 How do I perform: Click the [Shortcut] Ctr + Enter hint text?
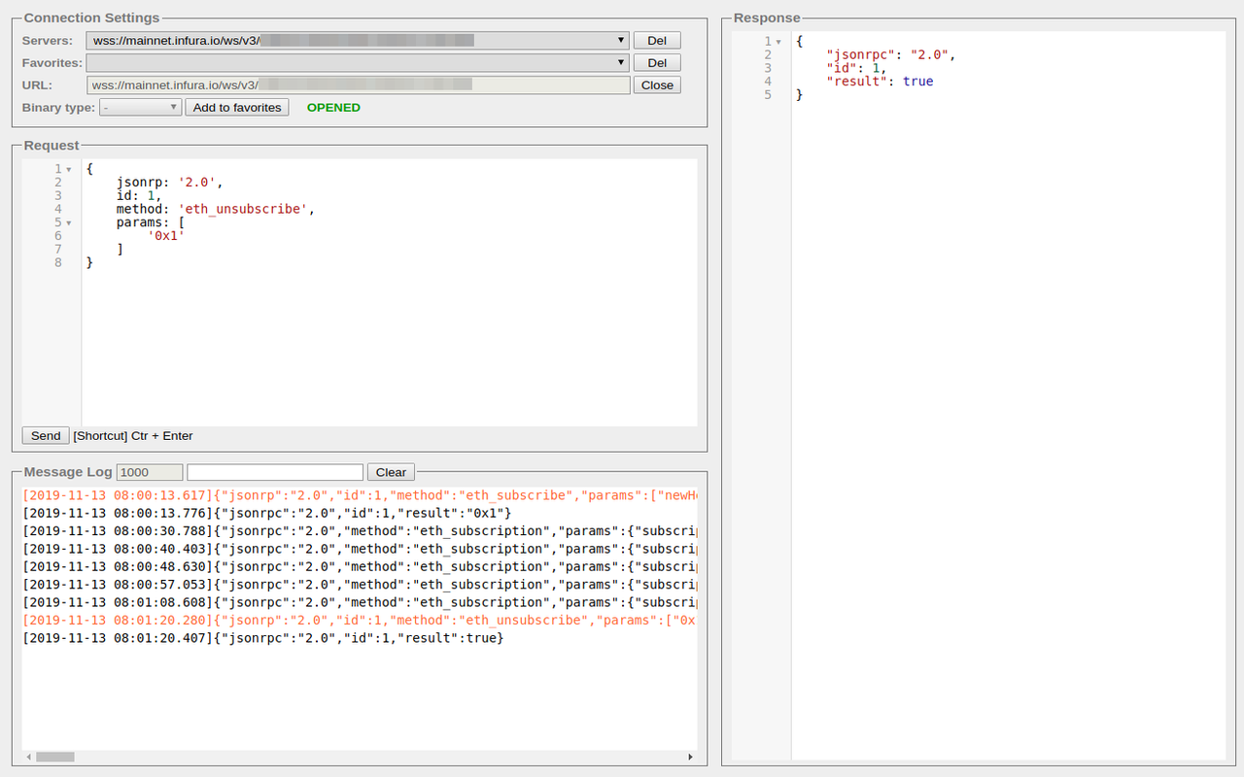(133, 436)
